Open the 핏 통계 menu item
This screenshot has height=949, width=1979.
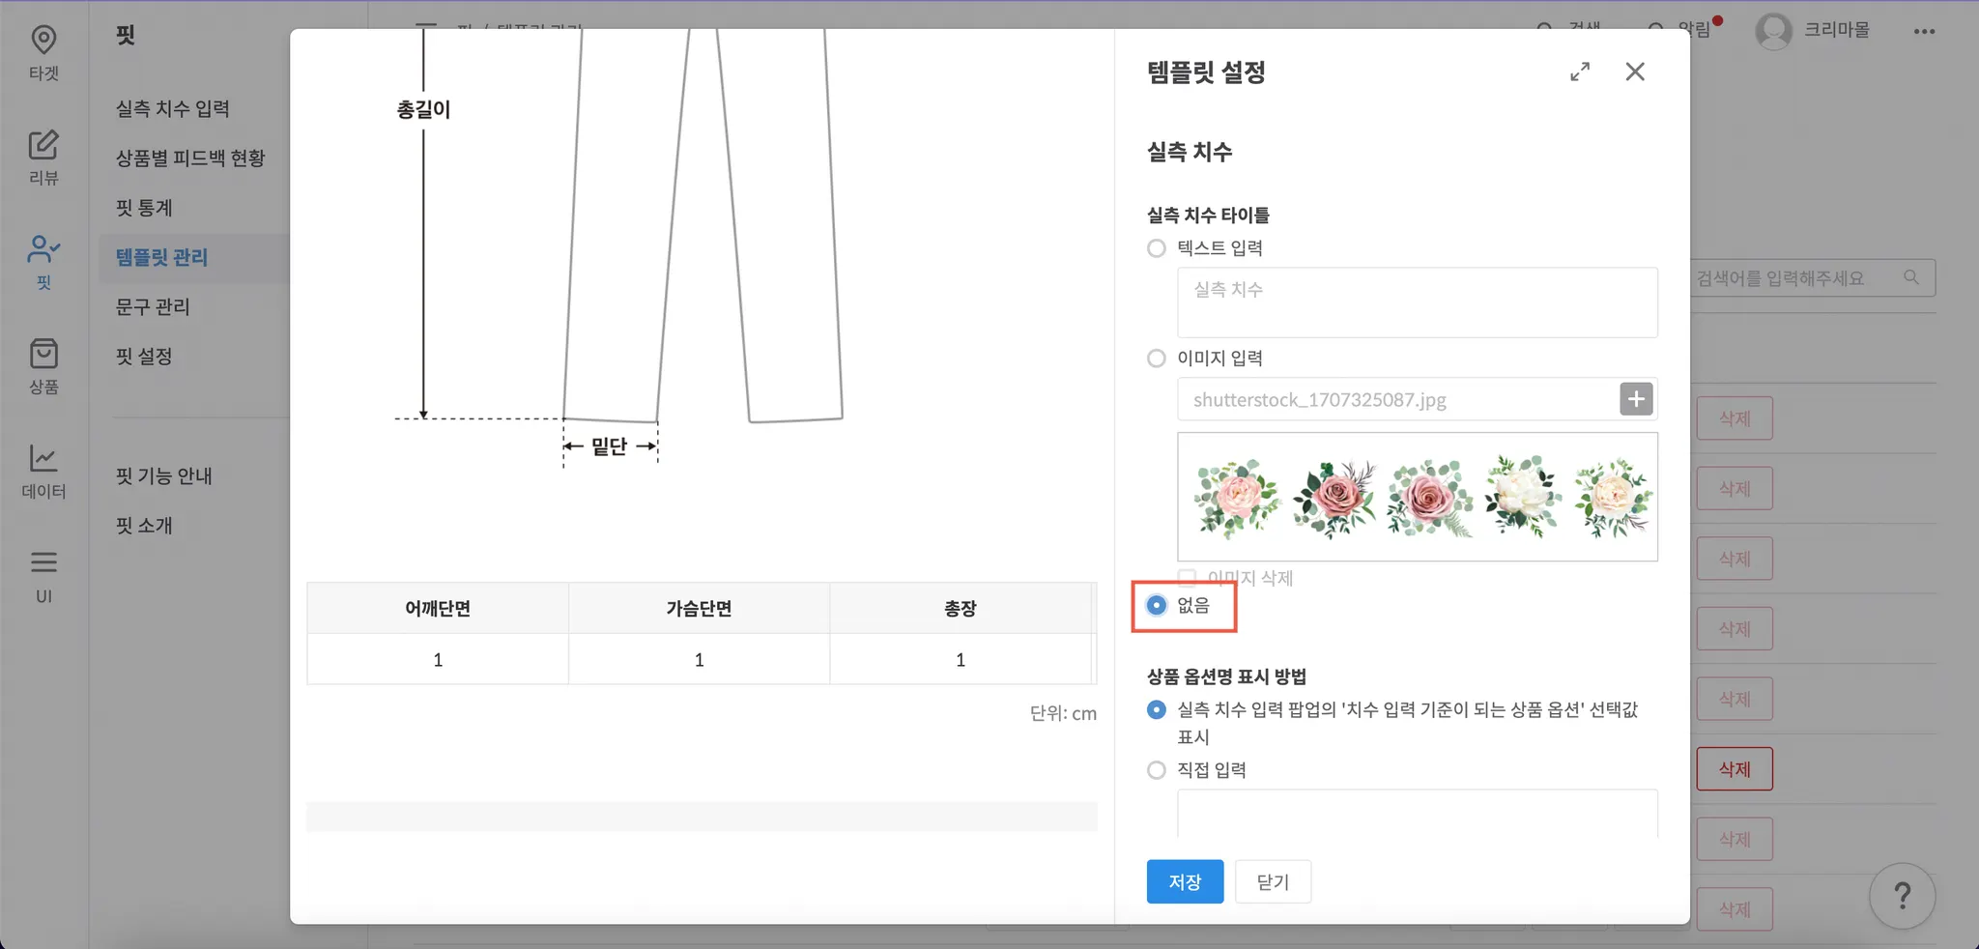(x=144, y=208)
